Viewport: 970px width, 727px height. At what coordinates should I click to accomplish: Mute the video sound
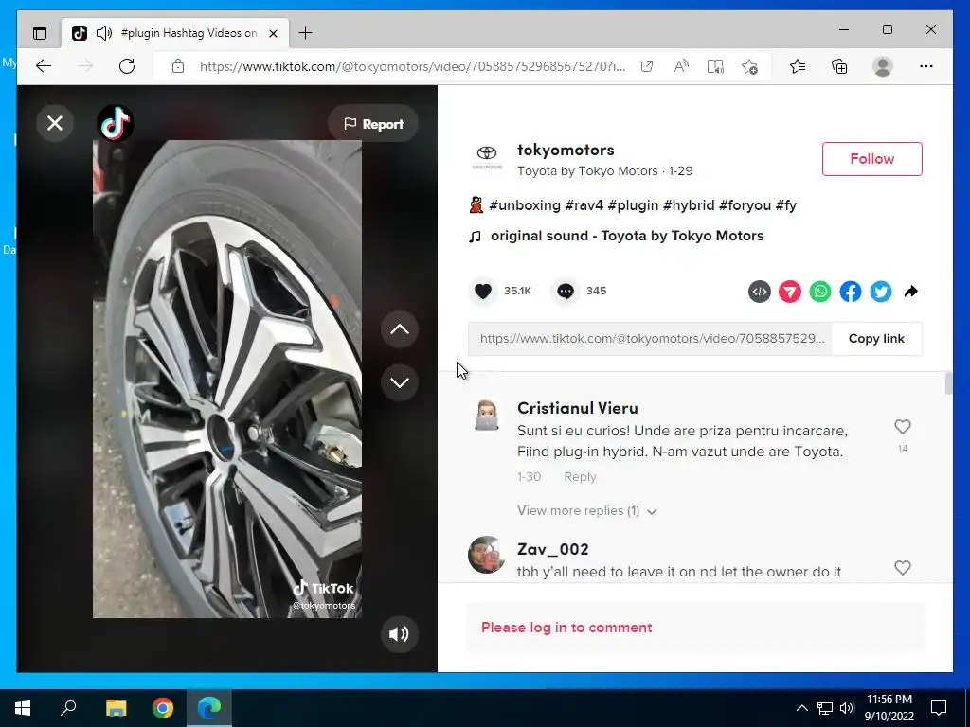(400, 633)
